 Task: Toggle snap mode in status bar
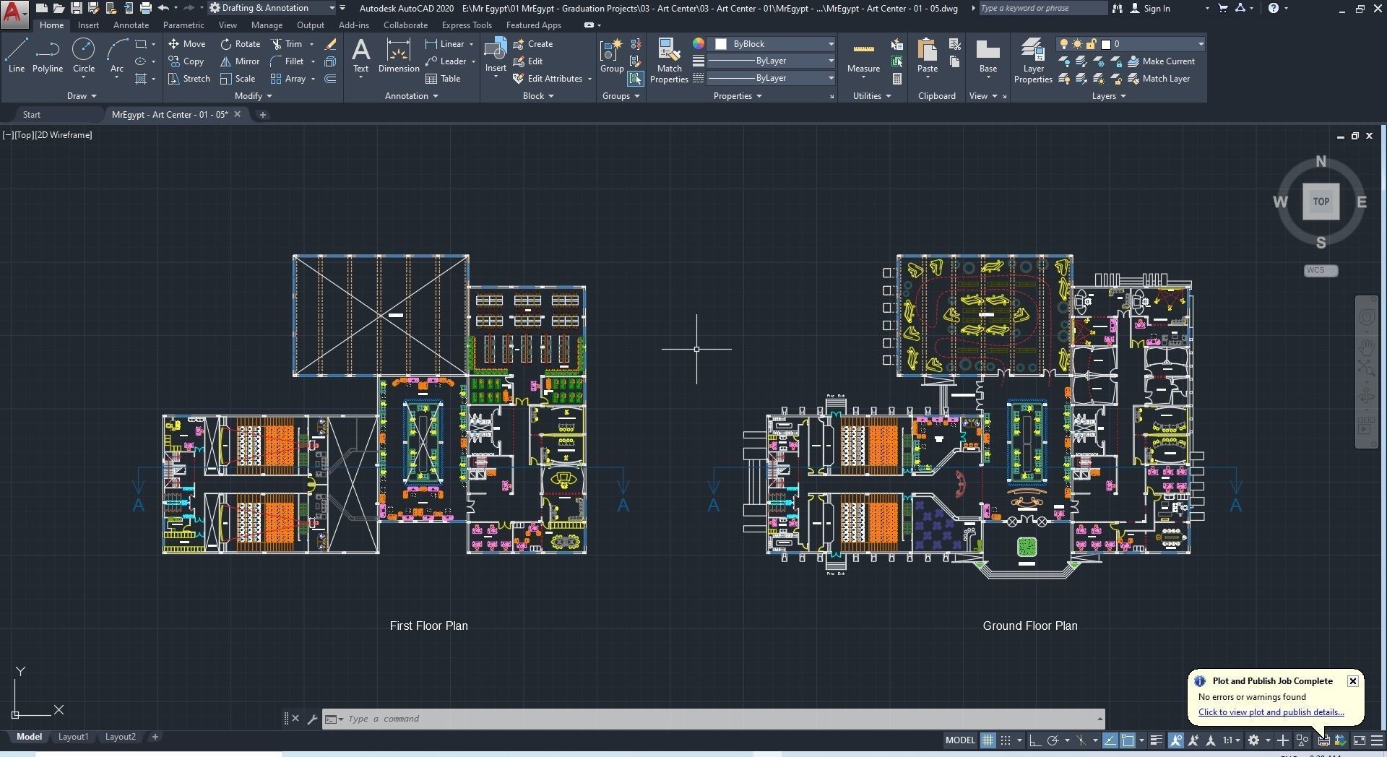(x=1005, y=740)
